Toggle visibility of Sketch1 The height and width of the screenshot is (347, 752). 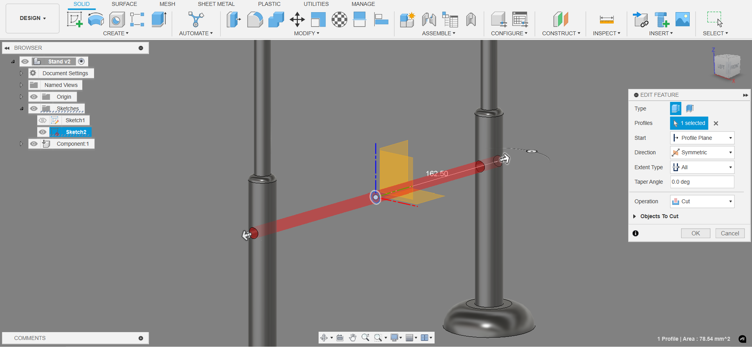pyautogui.click(x=43, y=120)
